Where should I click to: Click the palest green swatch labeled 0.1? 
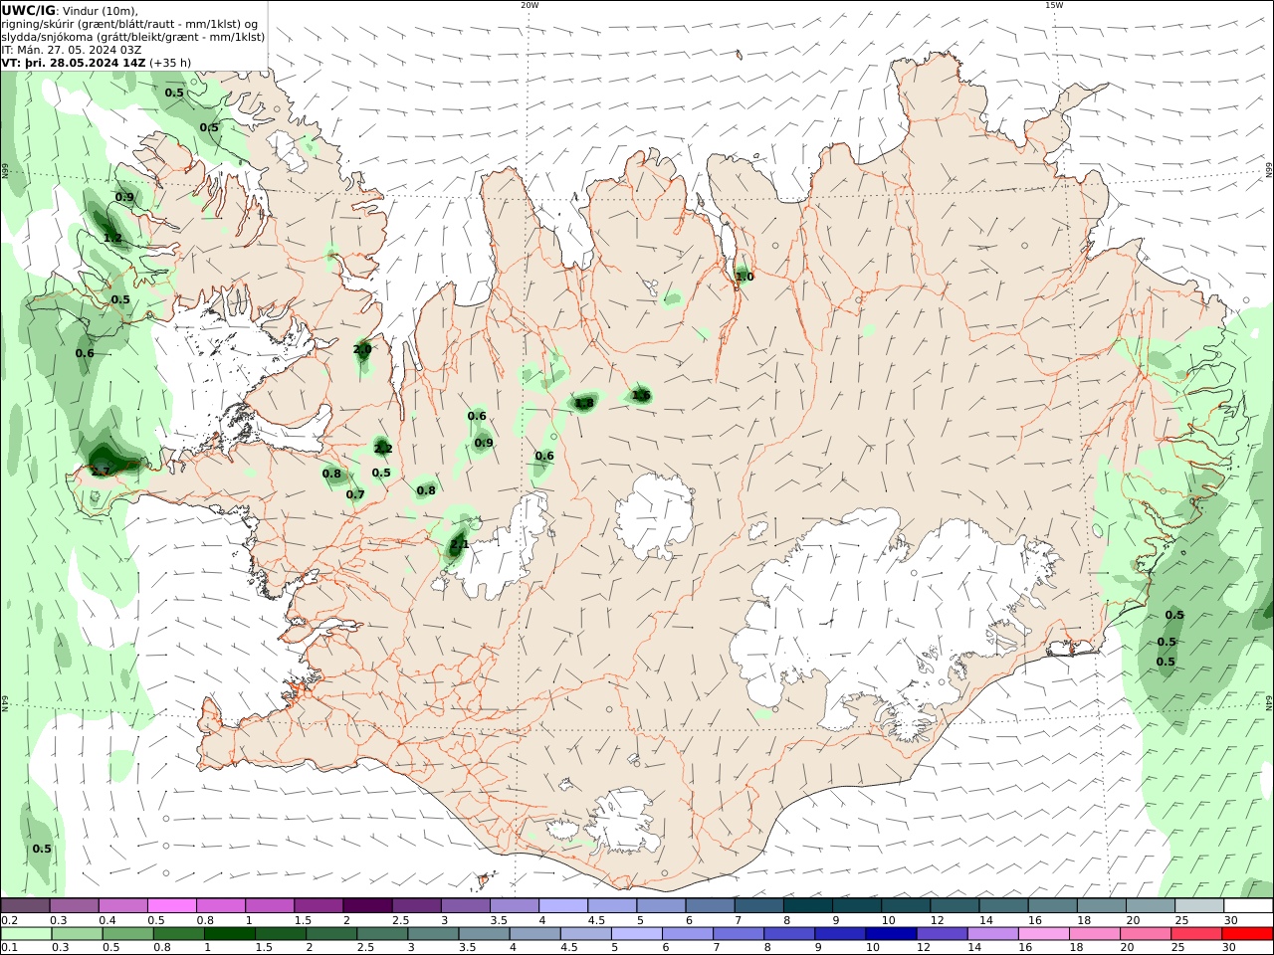click(26, 934)
